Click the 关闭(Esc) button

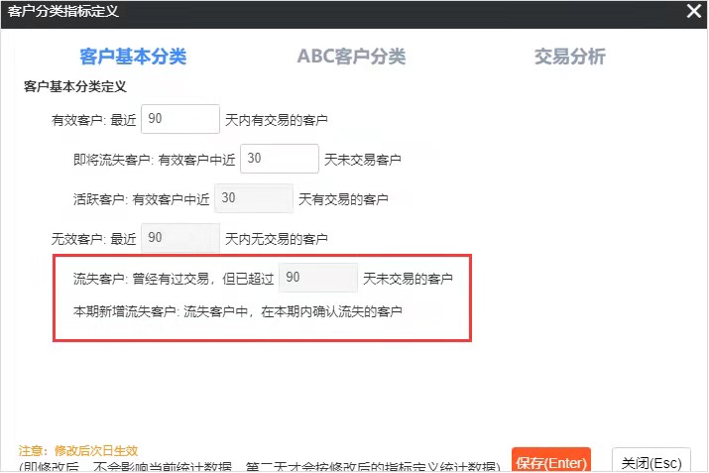pyautogui.click(x=650, y=462)
